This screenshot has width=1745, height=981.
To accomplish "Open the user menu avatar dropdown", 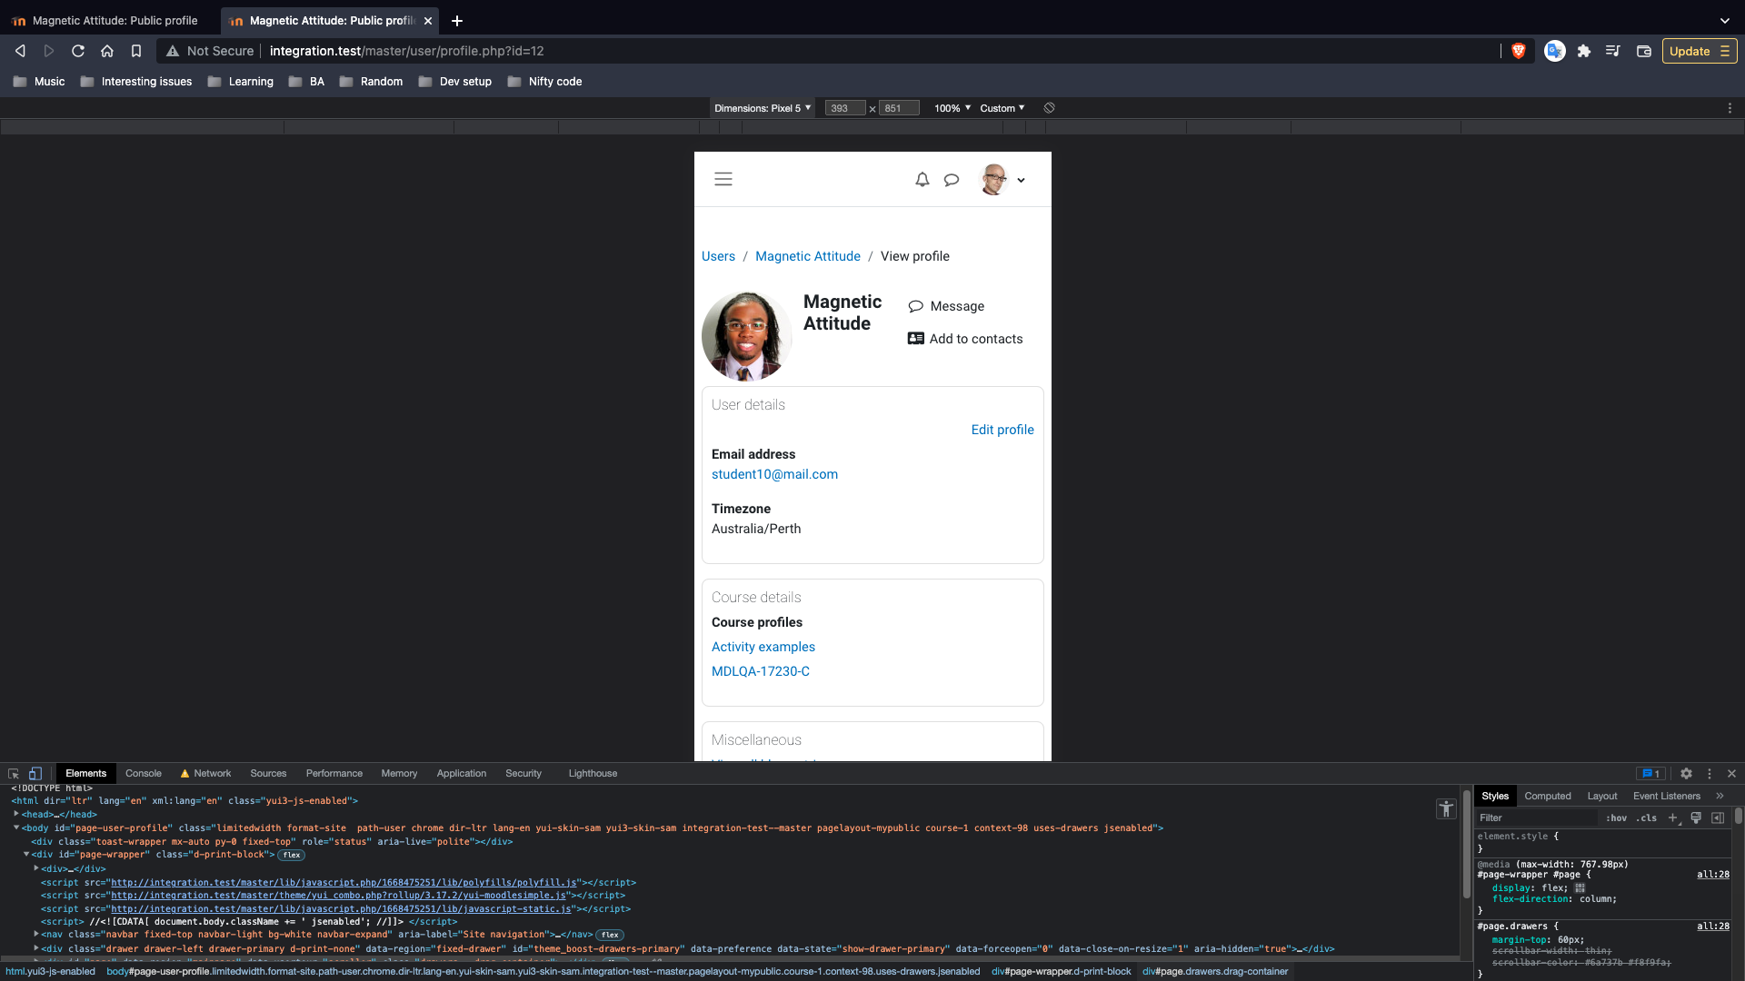I will 1002,180.
